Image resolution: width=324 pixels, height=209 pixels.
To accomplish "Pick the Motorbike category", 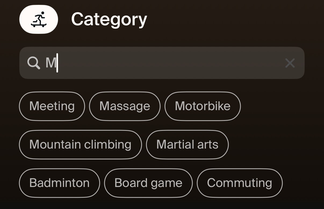I will [x=203, y=106].
